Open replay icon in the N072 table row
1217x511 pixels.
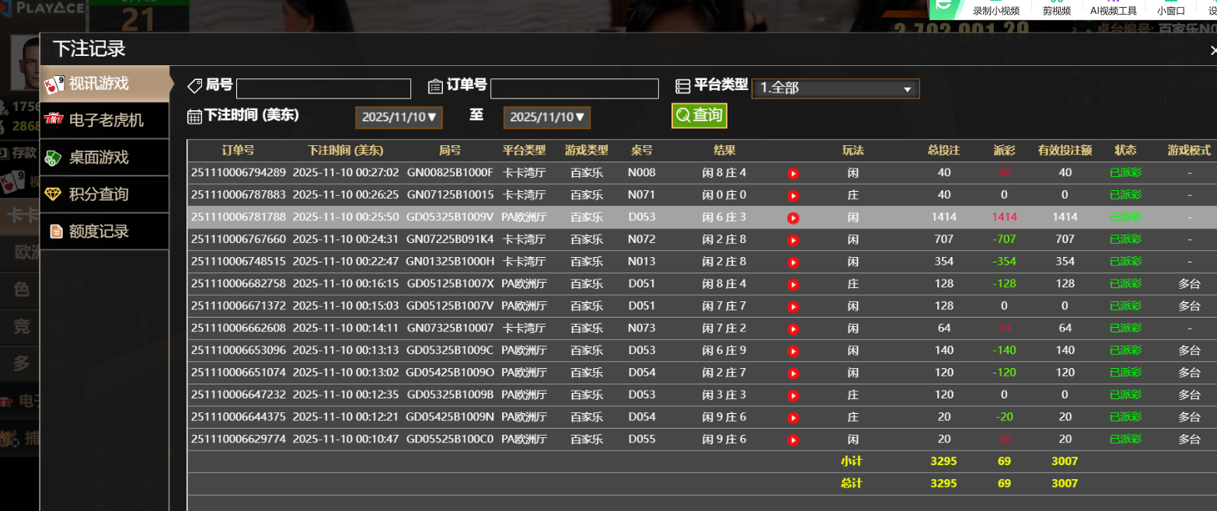pyautogui.click(x=793, y=240)
